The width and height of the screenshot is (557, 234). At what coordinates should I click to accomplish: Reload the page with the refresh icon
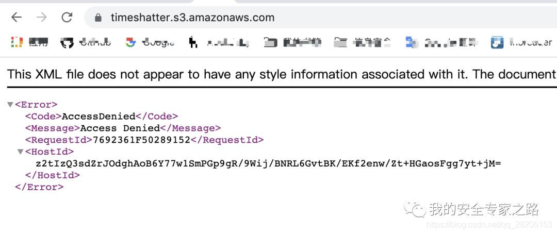pyautogui.click(x=67, y=17)
